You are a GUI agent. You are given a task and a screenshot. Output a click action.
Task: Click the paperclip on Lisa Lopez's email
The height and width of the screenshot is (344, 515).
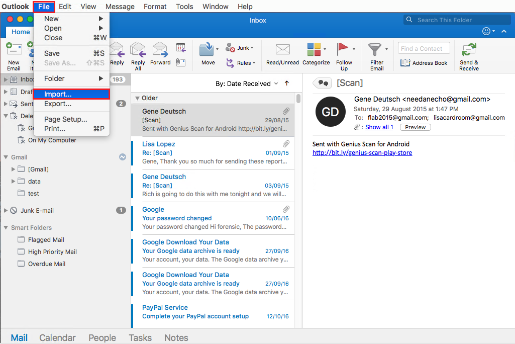286,144
